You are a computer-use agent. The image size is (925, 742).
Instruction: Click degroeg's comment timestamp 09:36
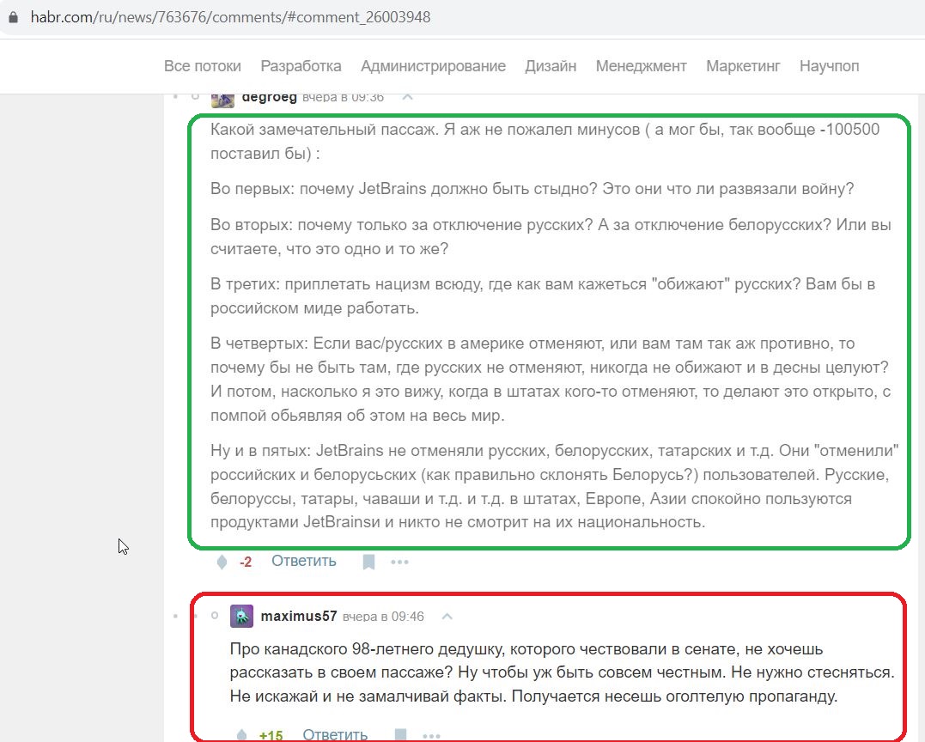point(343,98)
